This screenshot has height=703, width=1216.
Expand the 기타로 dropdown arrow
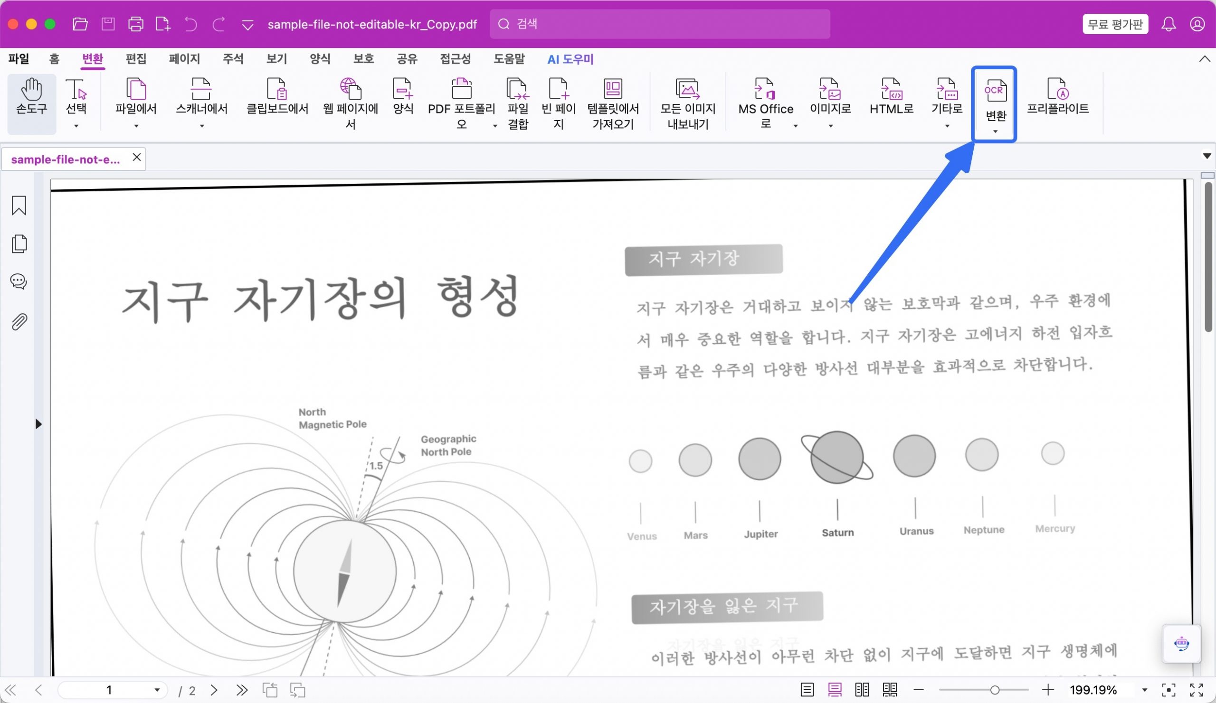tap(947, 126)
